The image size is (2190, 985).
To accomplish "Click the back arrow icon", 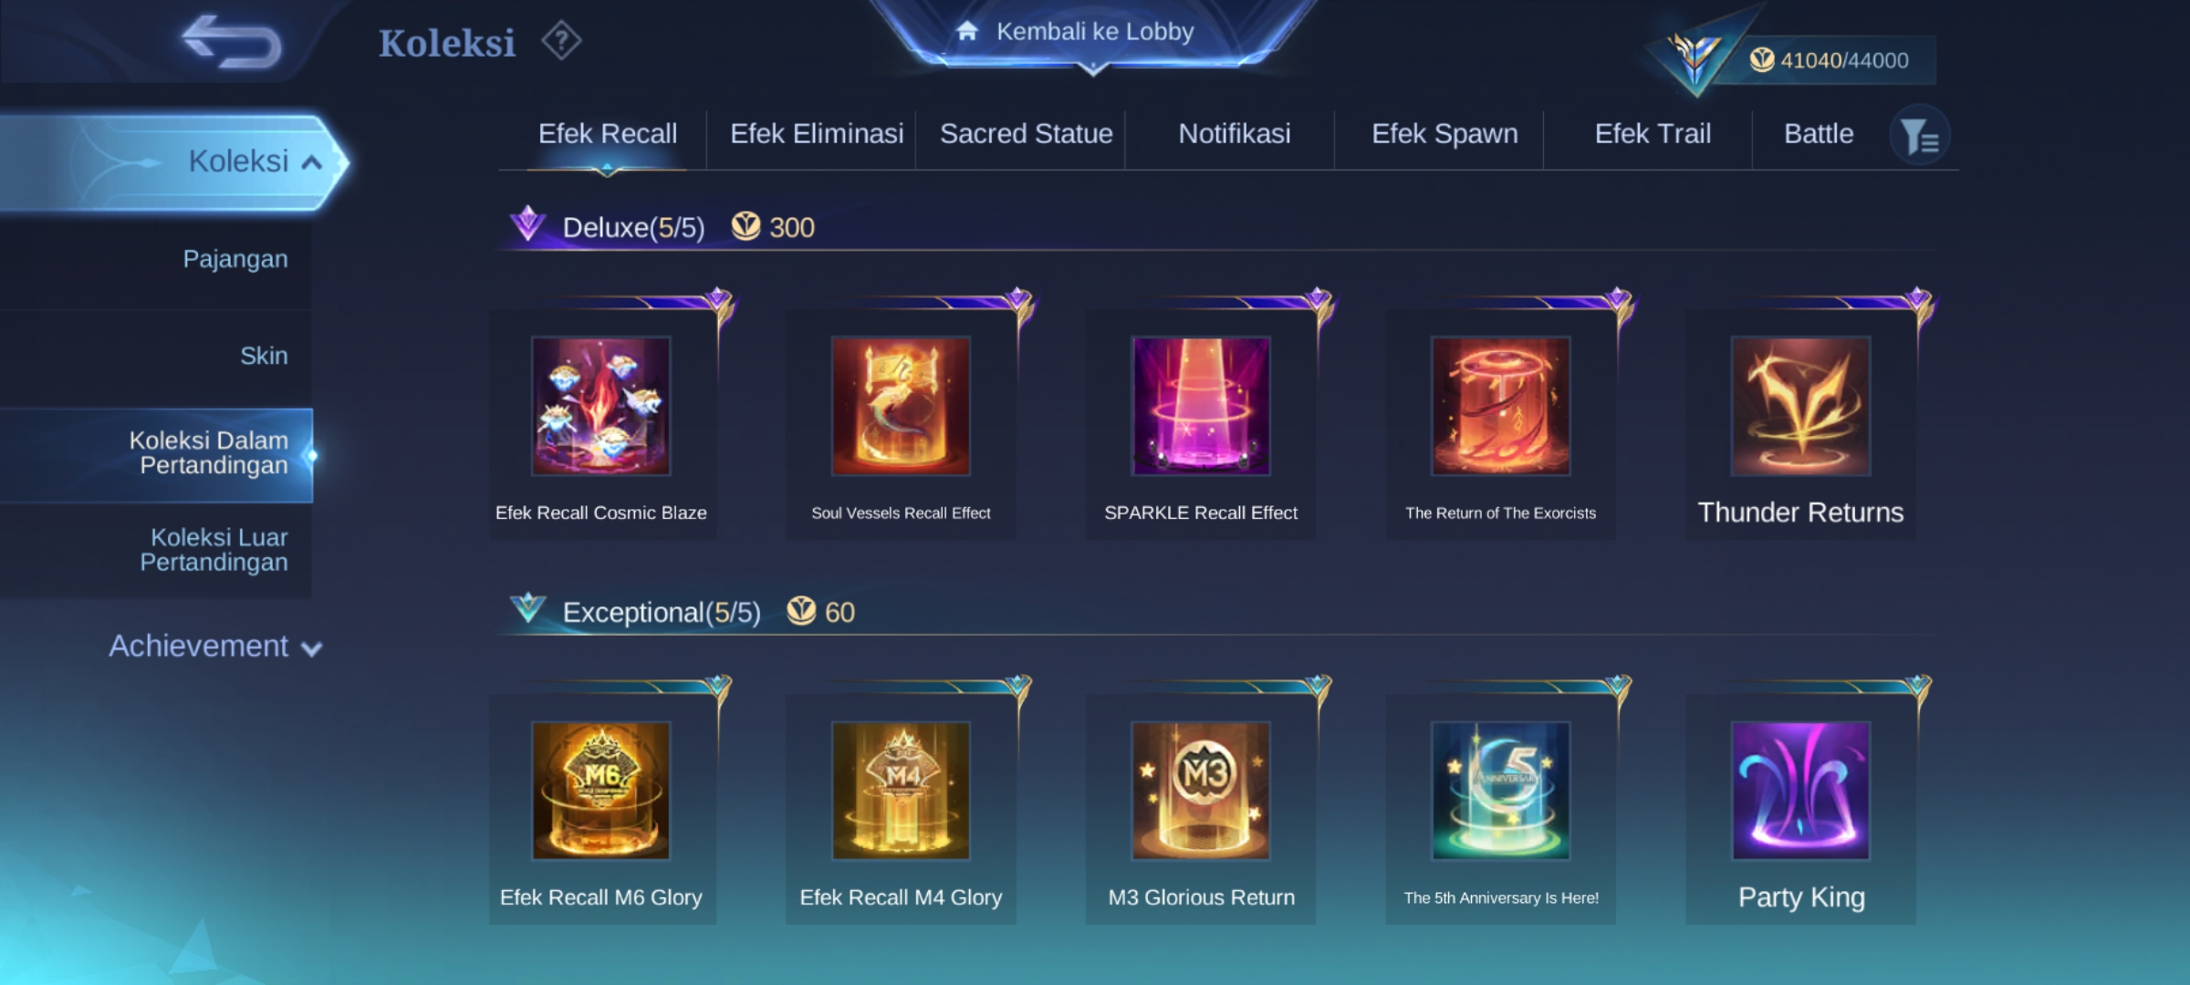I will tap(232, 42).
